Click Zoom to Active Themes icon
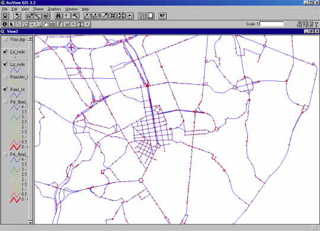This screenshot has width=320, height=231. (x=96, y=16)
